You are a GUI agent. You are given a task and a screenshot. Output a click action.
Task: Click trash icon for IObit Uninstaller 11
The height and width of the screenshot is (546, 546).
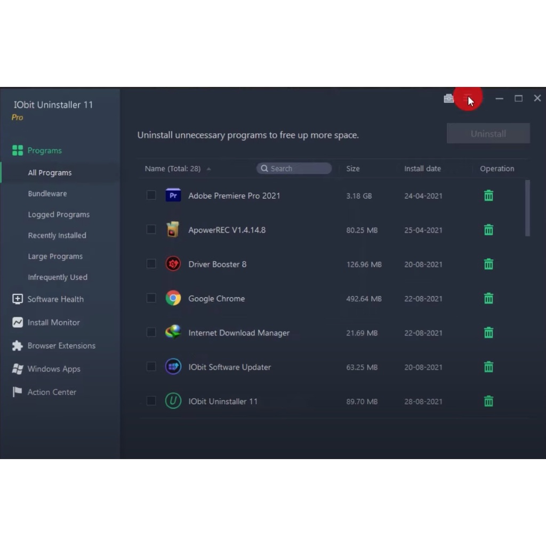click(x=488, y=402)
